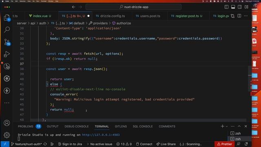
Task: Open the new terminal launch profile dropdown
Action: (x=227, y=126)
